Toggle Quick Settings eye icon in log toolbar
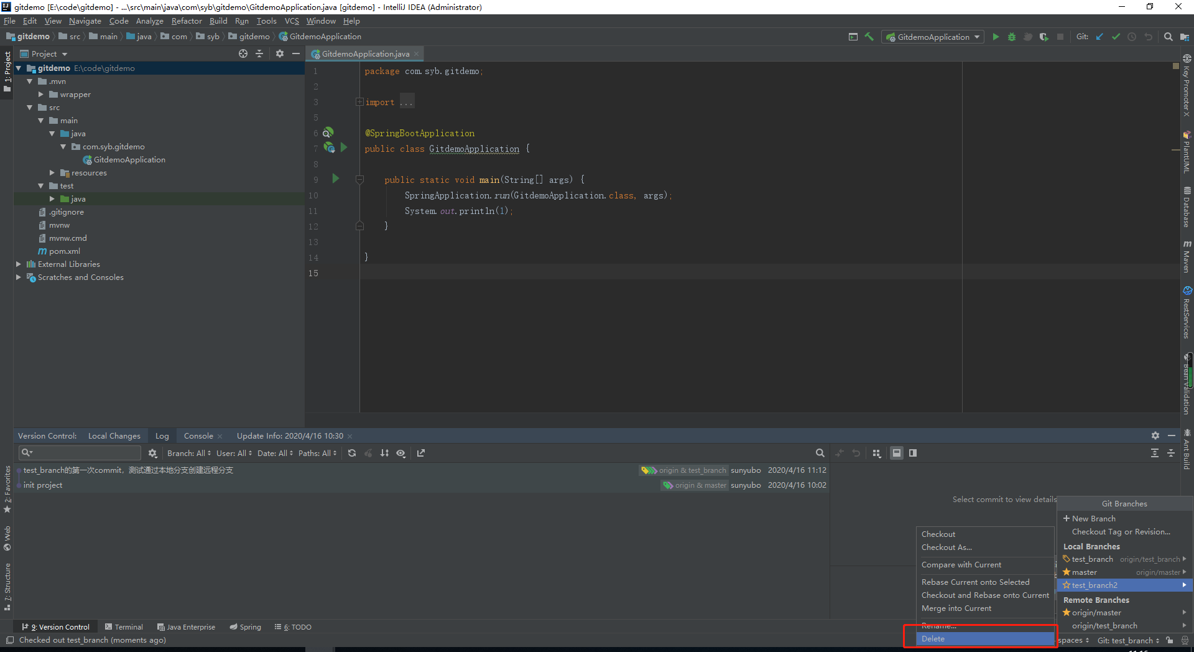The image size is (1194, 652). pos(401,453)
